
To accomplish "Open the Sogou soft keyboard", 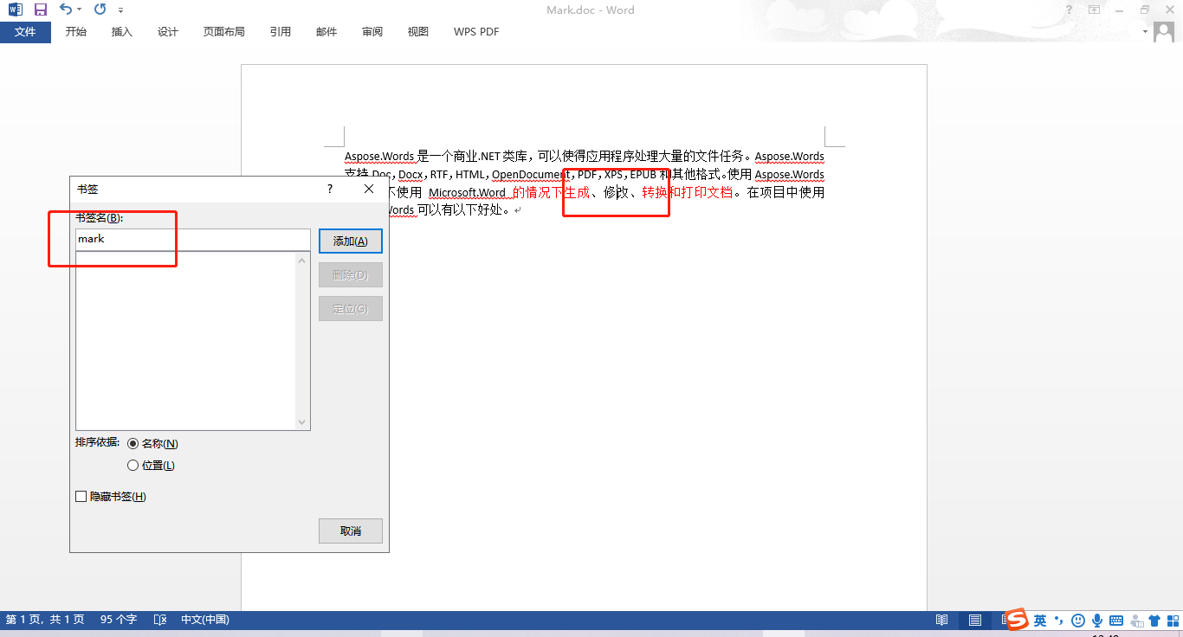I will (1116, 621).
